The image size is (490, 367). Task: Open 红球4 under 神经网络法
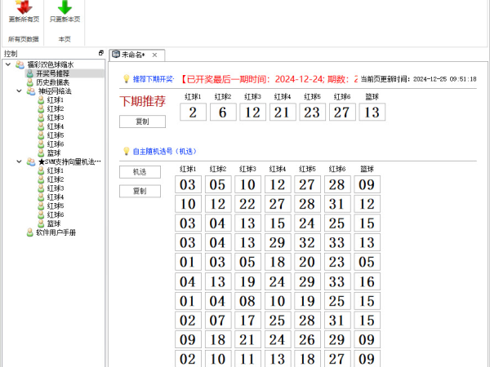[x=56, y=126]
